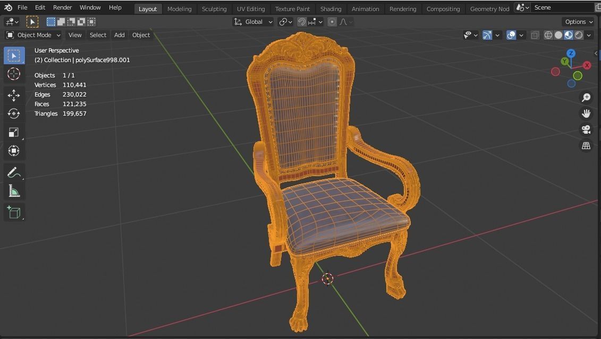This screenshot has height=339, width=601.
Task: Expand the sidebar with the small arrow
Action: point(596,53)
